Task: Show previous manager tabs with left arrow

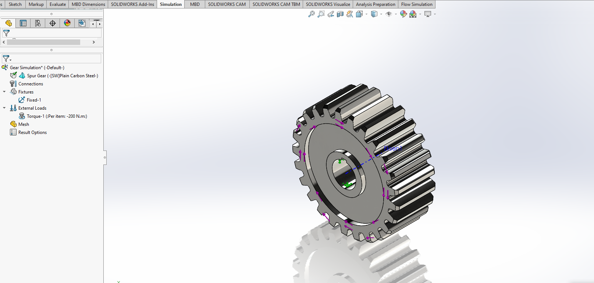Action: 93,24
